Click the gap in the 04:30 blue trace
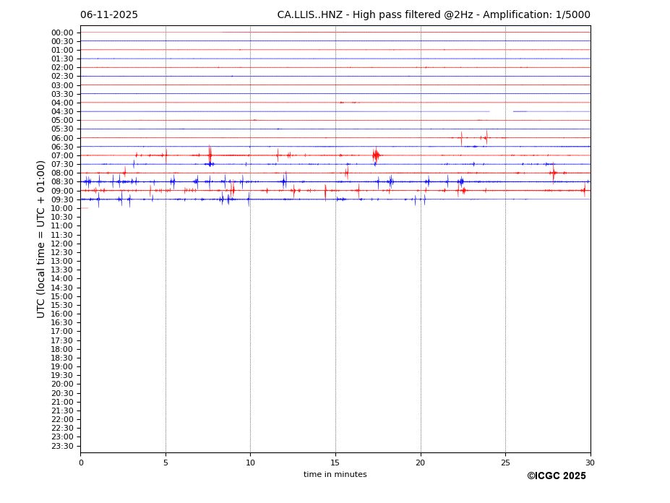Image resolution: width=670 pixels, height=503 pixels. tap(501, 111)
